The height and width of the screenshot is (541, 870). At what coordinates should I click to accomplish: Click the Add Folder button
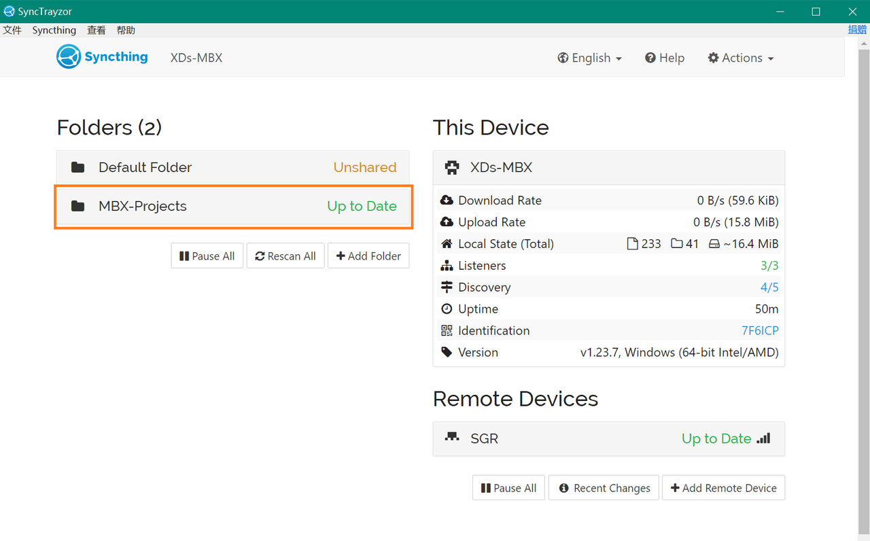click(x=368, y=256)
